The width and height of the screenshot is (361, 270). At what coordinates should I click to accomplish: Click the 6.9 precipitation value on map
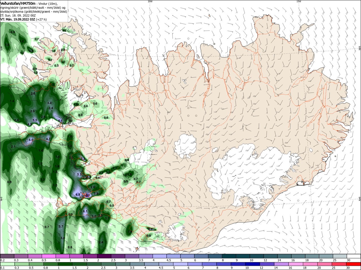[78, 195]
